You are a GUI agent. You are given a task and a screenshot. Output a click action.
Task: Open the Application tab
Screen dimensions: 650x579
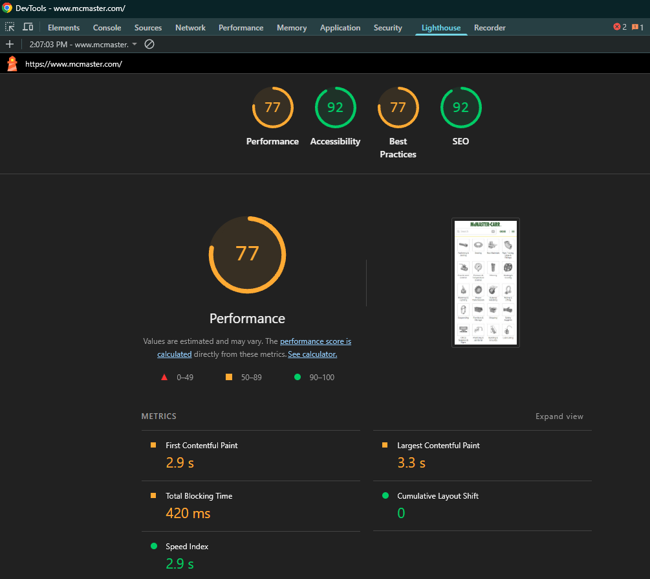pyautogui.click(x=340, y=28)
